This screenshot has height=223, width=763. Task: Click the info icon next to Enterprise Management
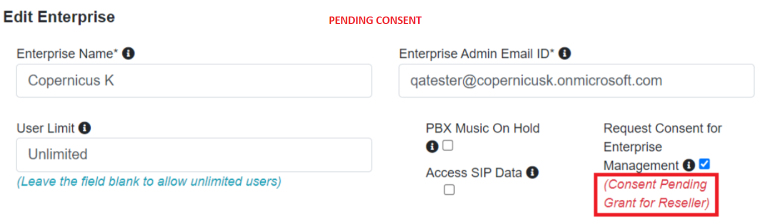coord(689,165)
